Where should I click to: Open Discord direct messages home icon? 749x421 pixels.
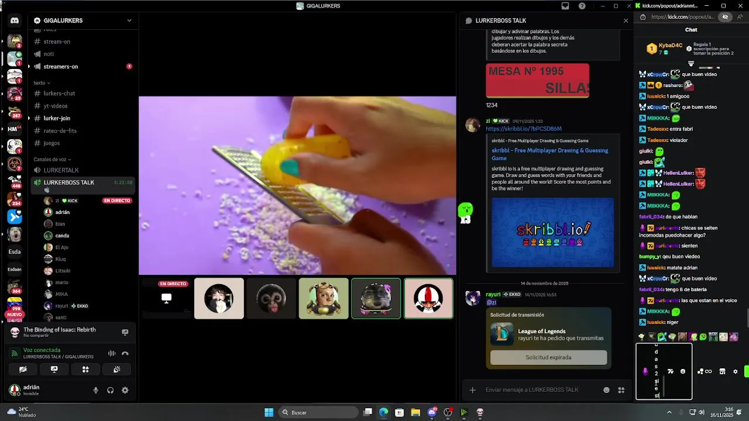point(15,20)
